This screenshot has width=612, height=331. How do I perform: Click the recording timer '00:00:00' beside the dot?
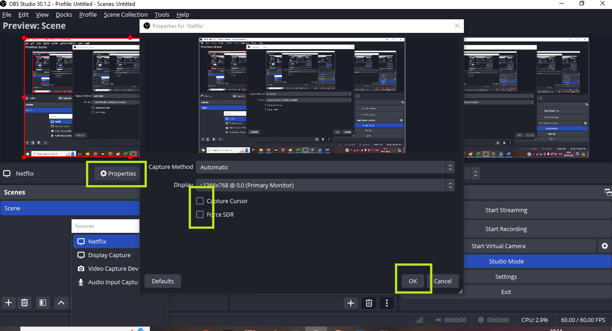tap(498, 320)
